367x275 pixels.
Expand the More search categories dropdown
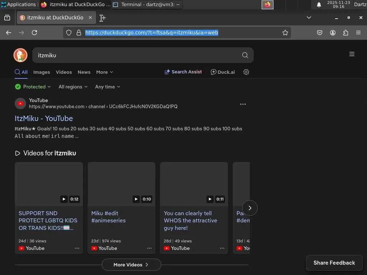(x=105, y=72)
